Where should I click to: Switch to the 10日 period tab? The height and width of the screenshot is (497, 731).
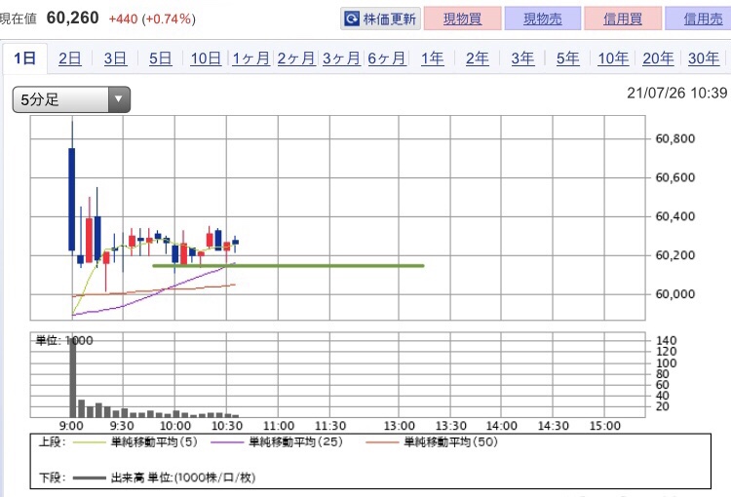pyautogui.click(x=206, y=58)
